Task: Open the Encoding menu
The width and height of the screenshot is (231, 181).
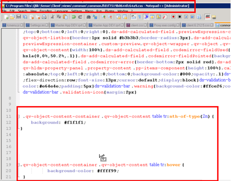Action: point(46,11)
